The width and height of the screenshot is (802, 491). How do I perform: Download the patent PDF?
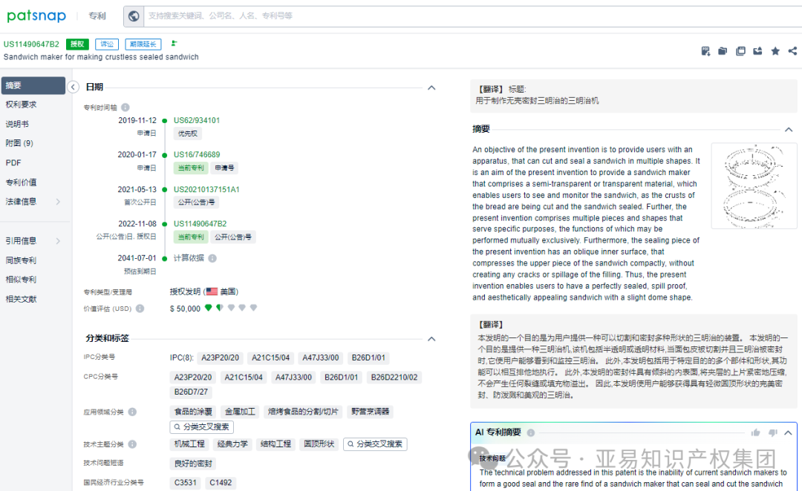tap(705, 50)
